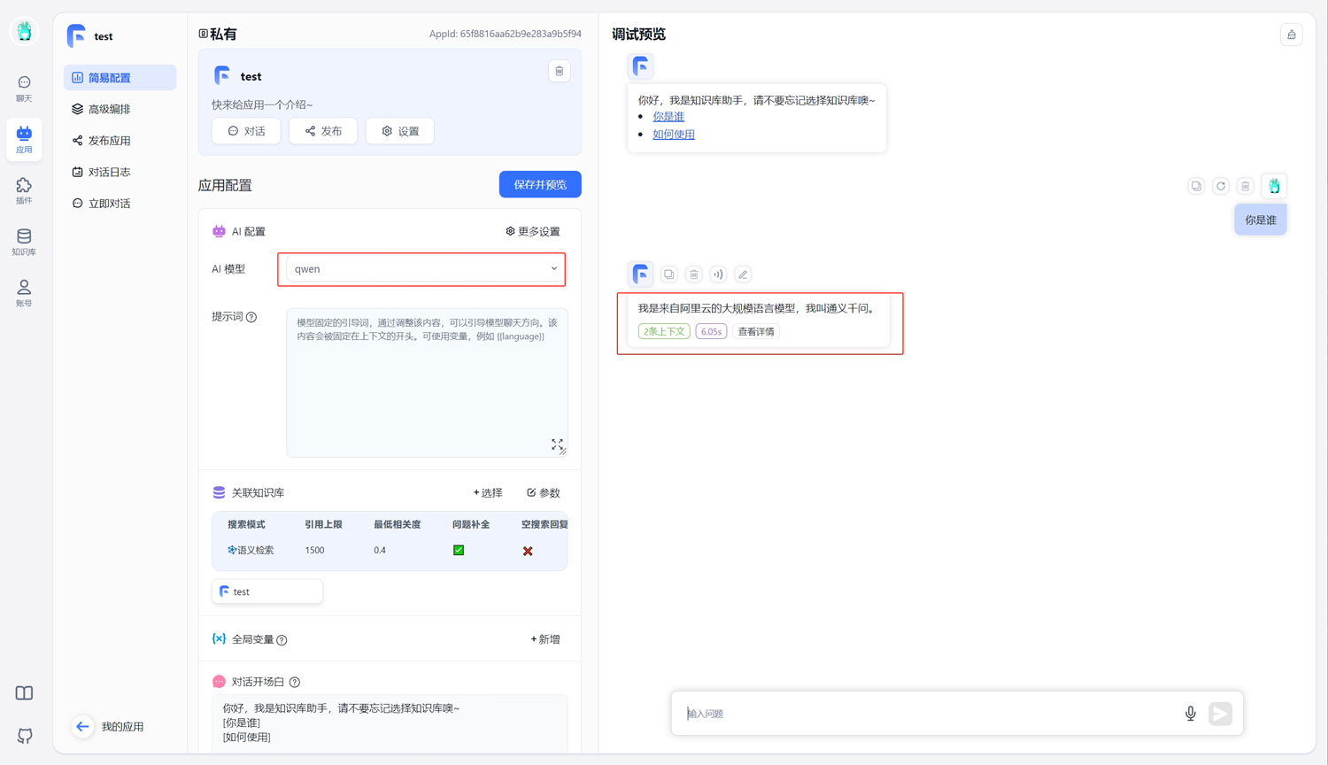Click the 提示词 help question icon

point(251,317)
